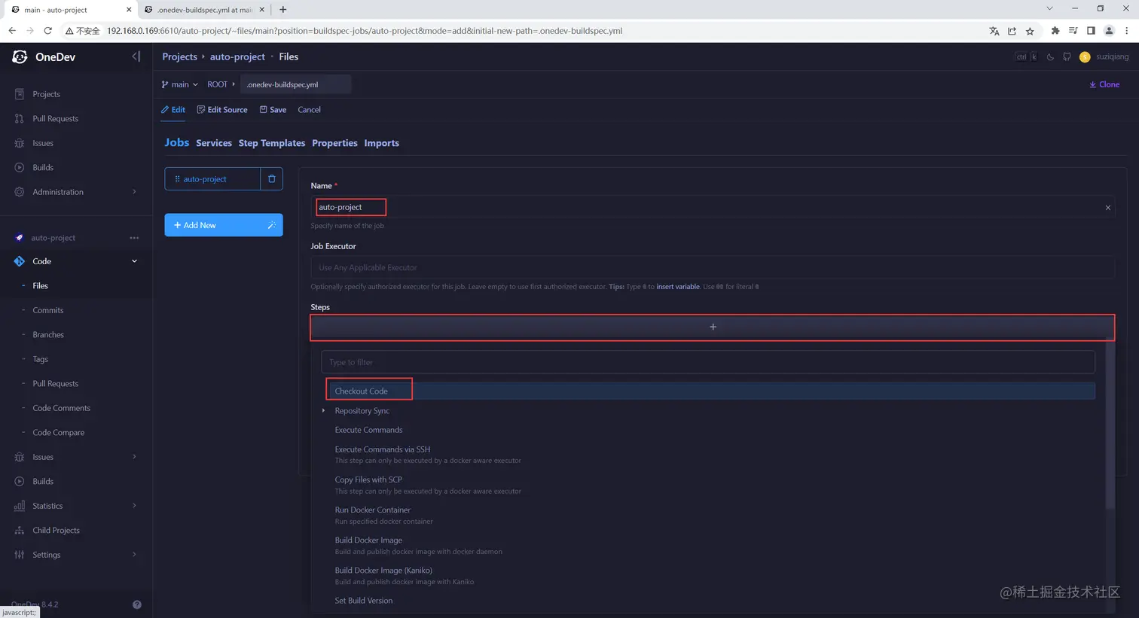Open Tags under Code

pyautogui.click(x=40, y=359)
